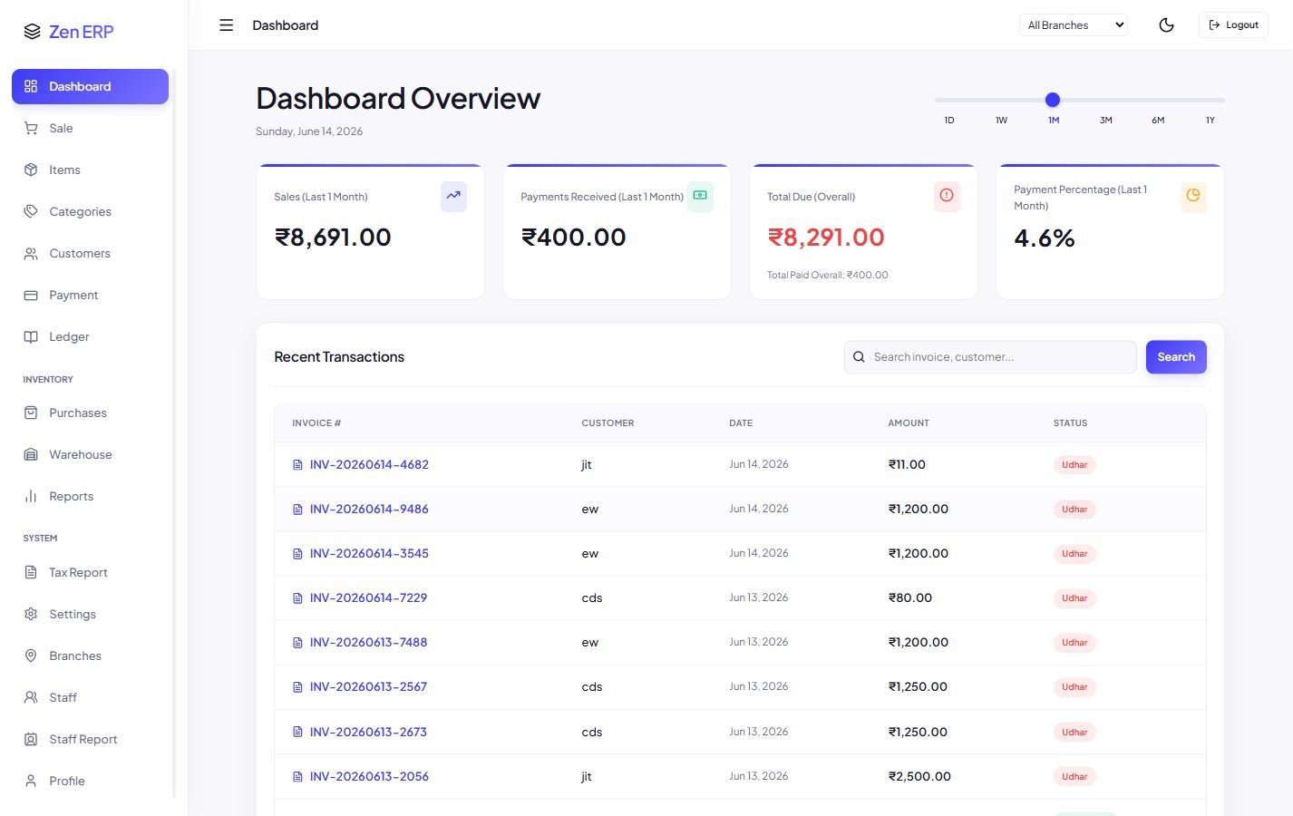Switch to dark mode moon icon
This screenshot has height=816, width=1293.
coord(1167,25)
